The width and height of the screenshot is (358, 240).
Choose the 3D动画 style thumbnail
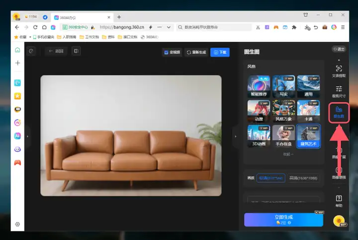click(259, 136)
